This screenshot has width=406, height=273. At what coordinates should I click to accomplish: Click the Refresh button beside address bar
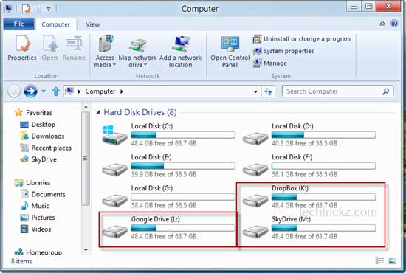pos(268,91)
